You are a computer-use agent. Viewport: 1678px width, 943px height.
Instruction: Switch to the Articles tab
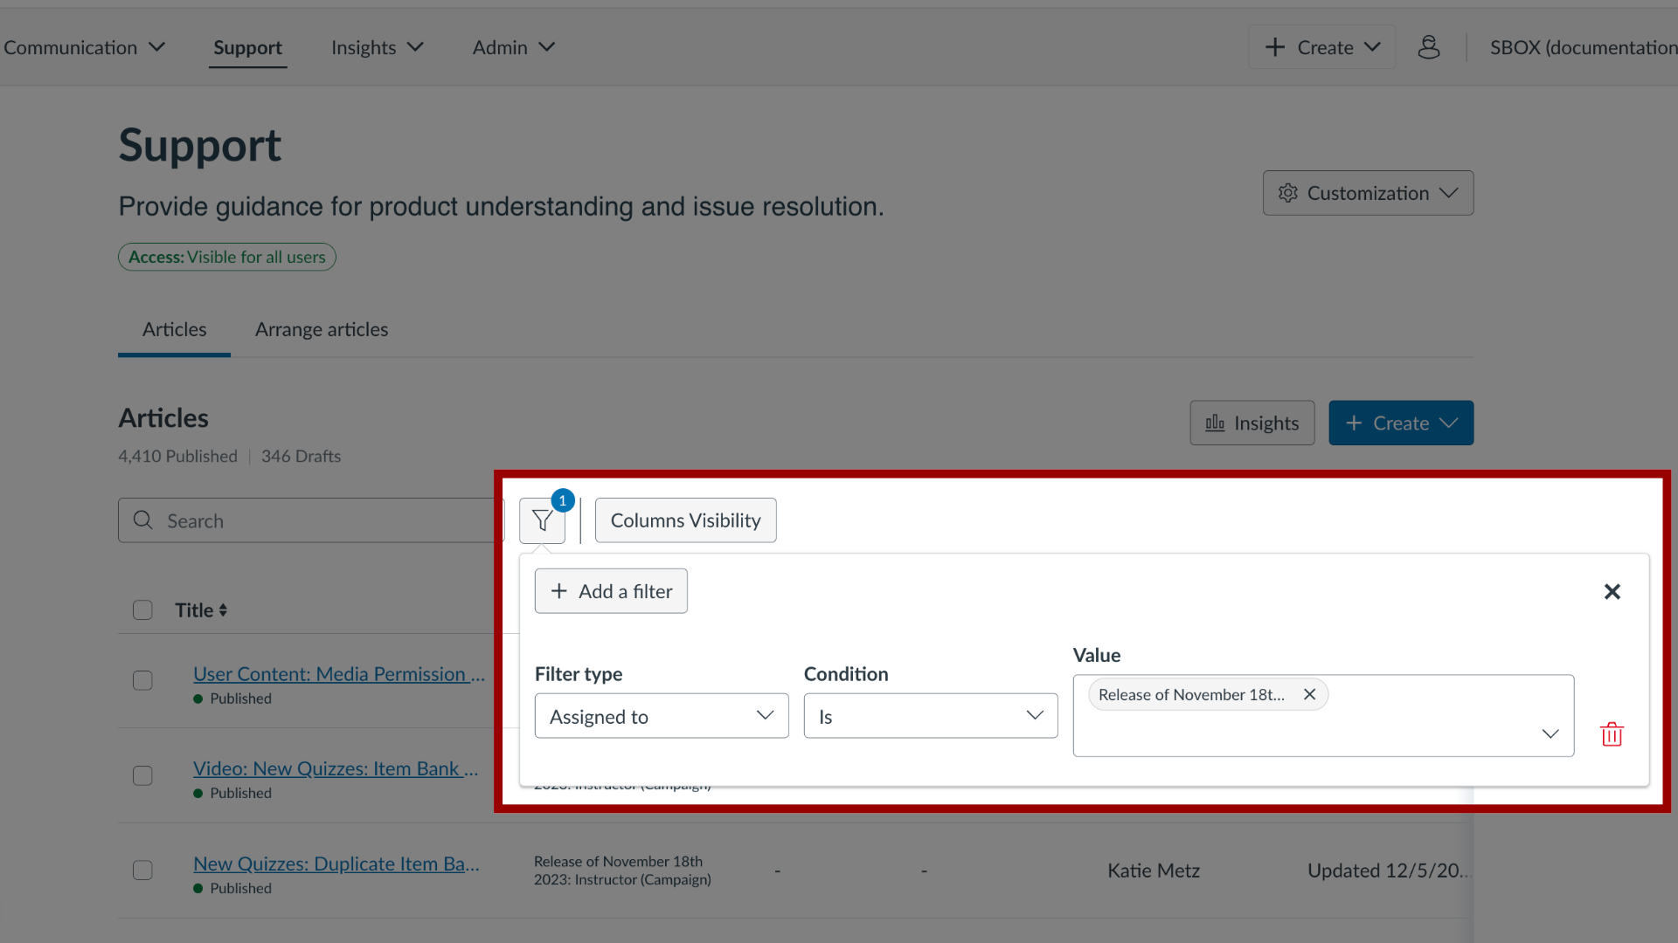coord(174,329)
